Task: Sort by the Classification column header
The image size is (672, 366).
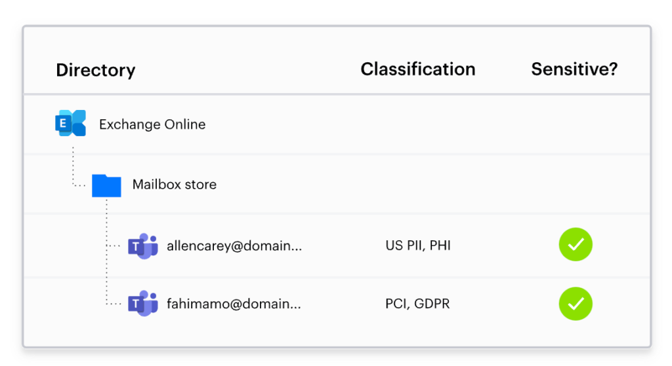Action: pos(418,69)
